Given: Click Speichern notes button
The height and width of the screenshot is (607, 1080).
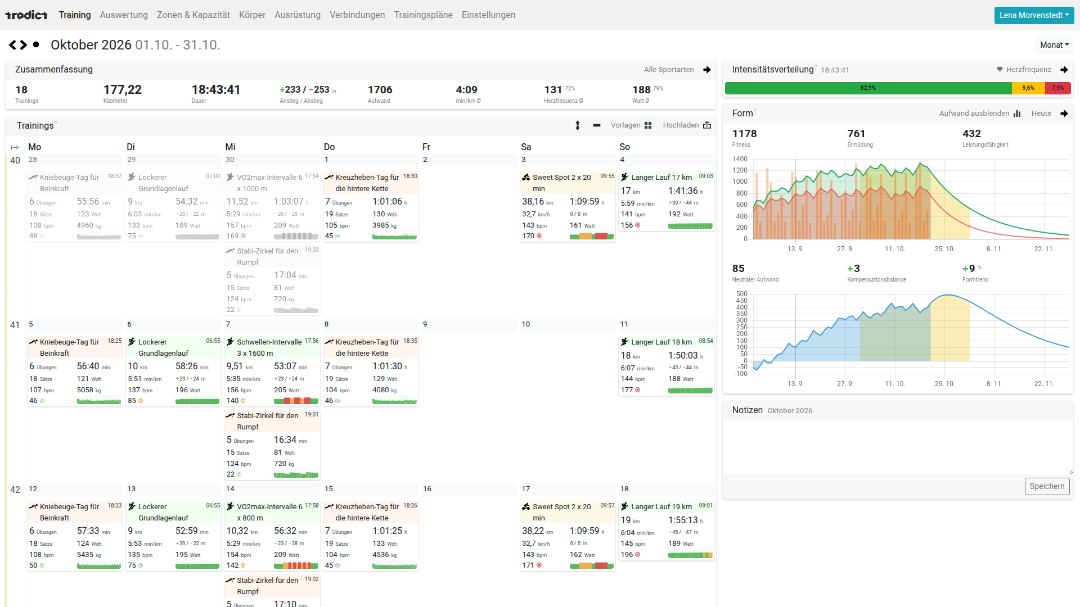Looking at the screenshot, I should [x=1047, y=486].
